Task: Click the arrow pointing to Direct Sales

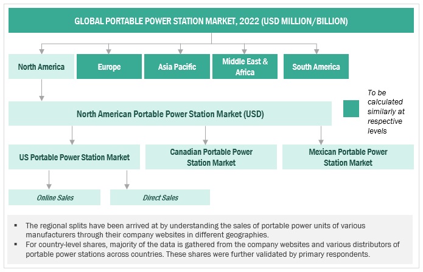Action: click(127, 179)
